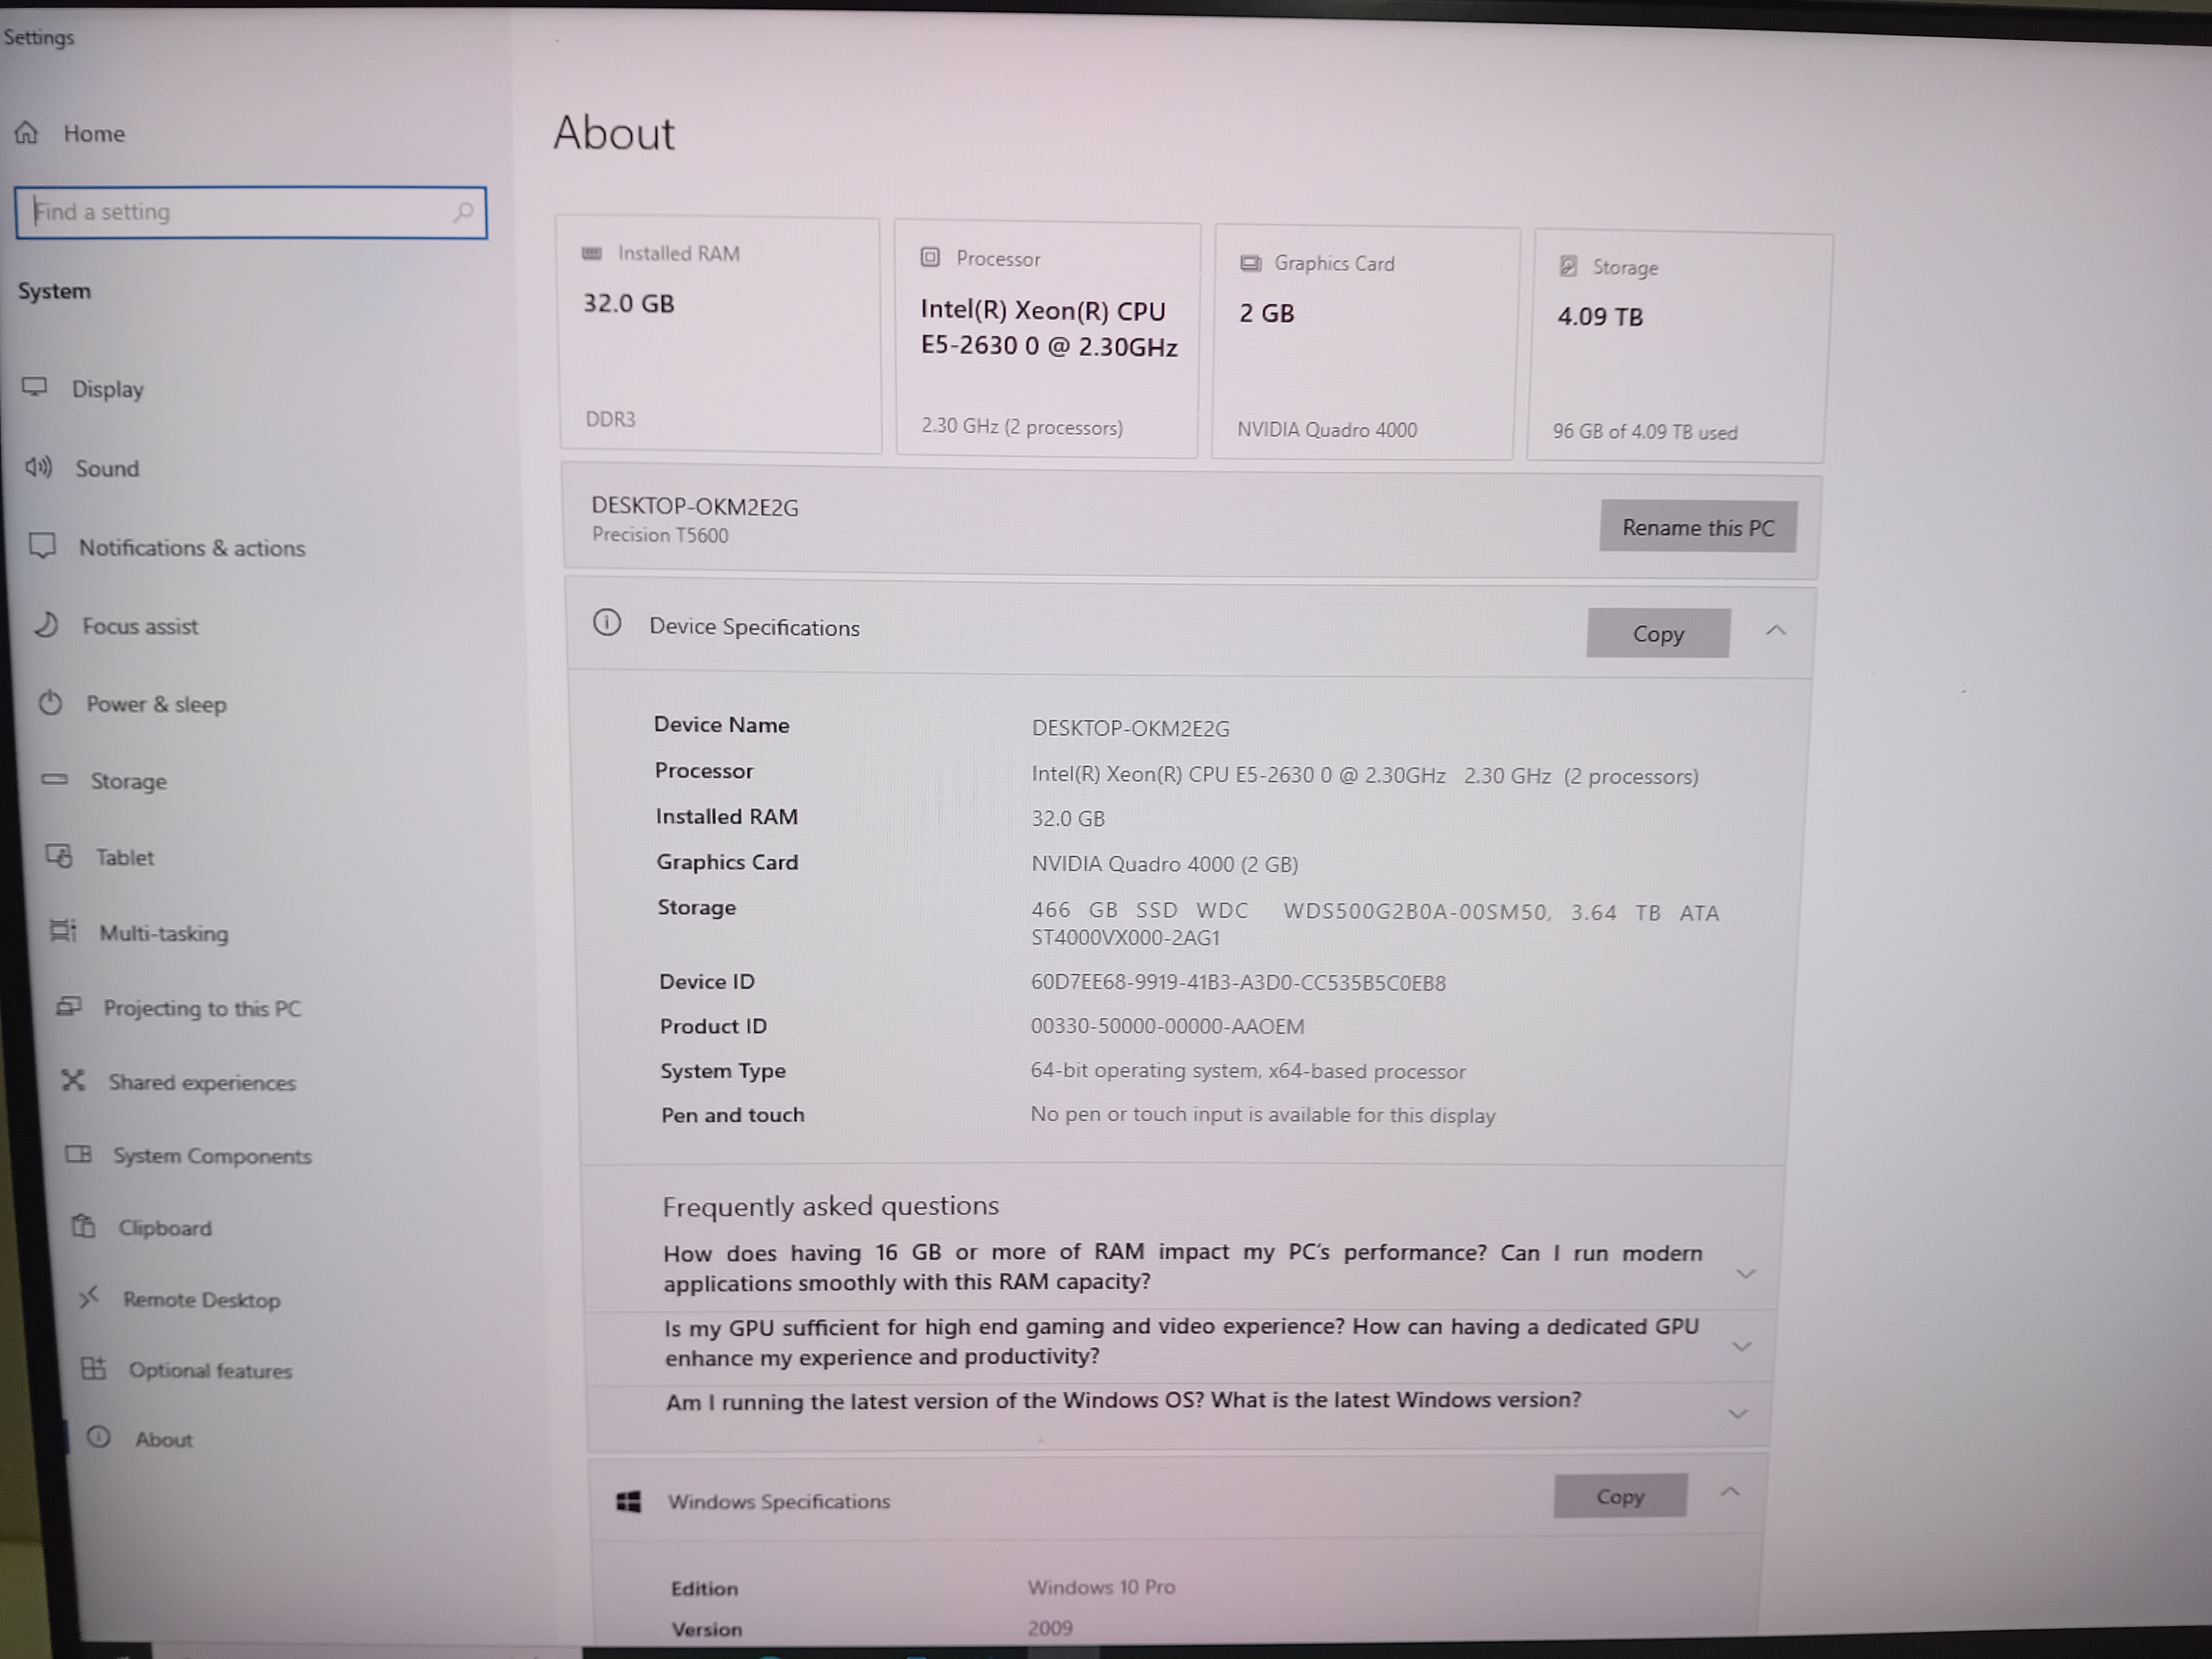Click '96 GB of 4.09 TB used' text
The width and height of the screenshot is (2212, 1659).
[1645, 432]
